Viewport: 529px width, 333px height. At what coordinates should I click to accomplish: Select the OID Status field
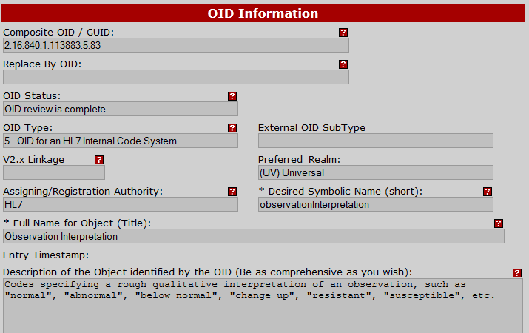click(121, 109)
